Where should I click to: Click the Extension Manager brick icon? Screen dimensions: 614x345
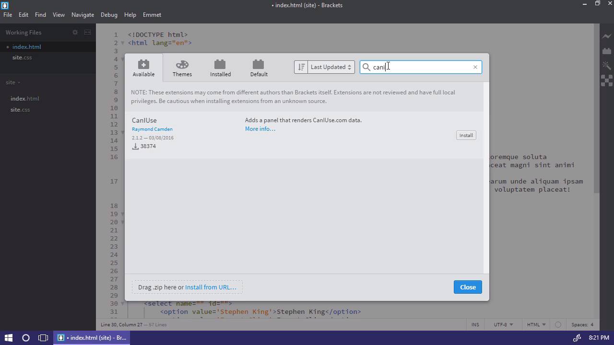point(607,51)
